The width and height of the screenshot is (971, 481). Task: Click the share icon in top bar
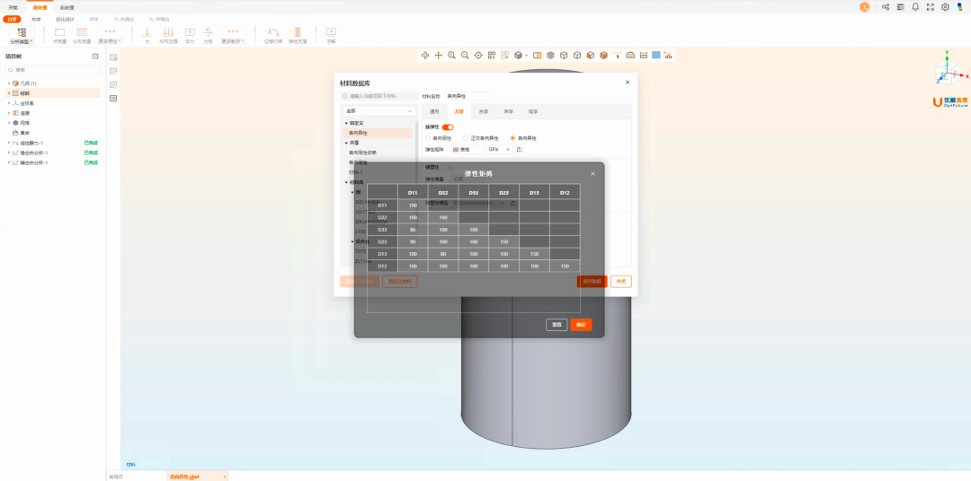coord(886,7)
